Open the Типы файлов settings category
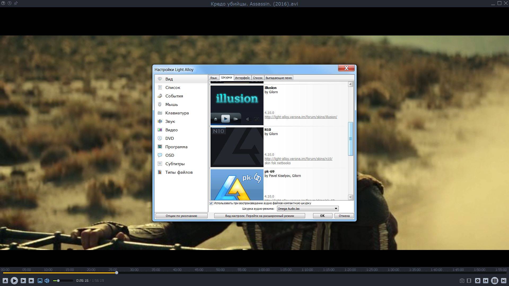 pos(181,172)
